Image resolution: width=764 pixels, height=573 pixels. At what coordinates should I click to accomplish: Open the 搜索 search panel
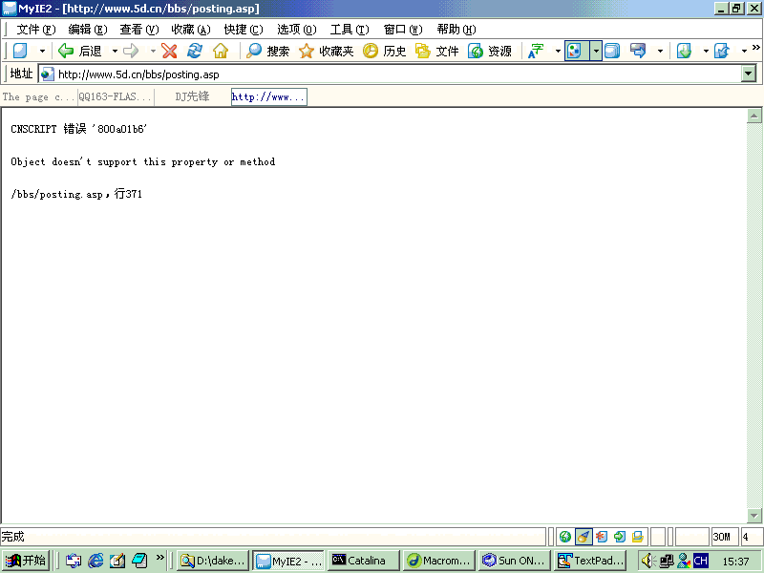click(x=267, y=51)
